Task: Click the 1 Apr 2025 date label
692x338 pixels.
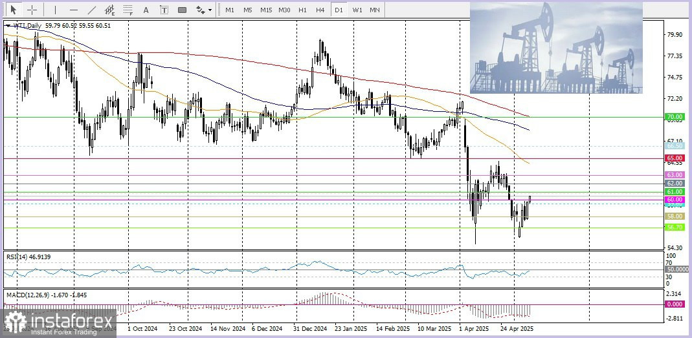Action: (x=474, y=329)
